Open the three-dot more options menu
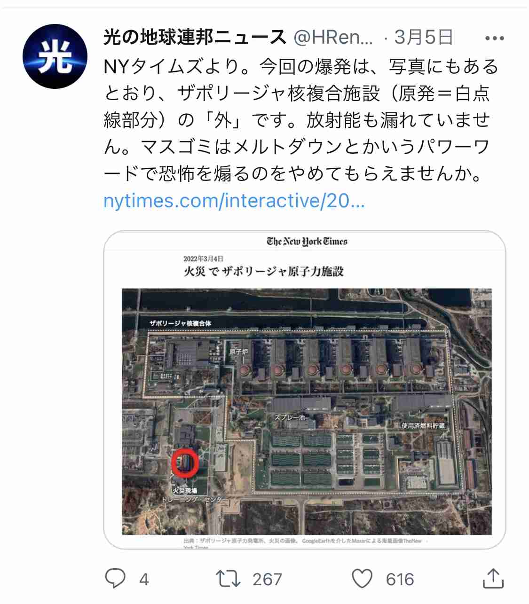Viewport: 529px width, 604px height. click(494, 39)
